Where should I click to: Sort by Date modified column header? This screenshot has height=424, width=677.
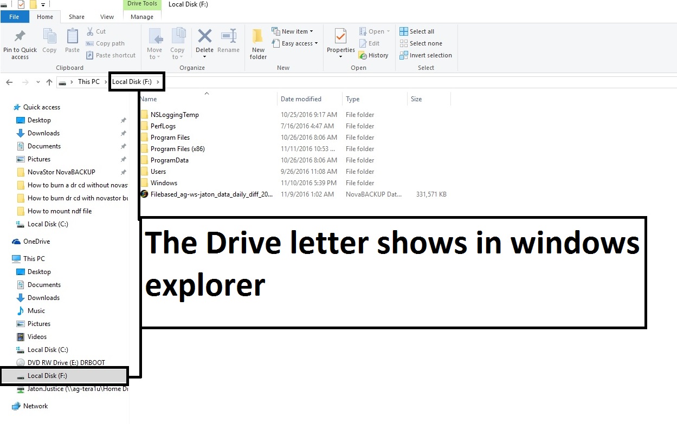[301, 99]
